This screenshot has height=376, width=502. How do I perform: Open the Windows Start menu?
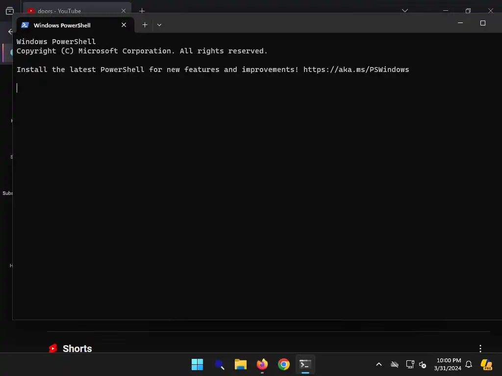197,364
